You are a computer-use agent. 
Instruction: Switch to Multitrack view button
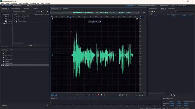click(x=17, y=6)
